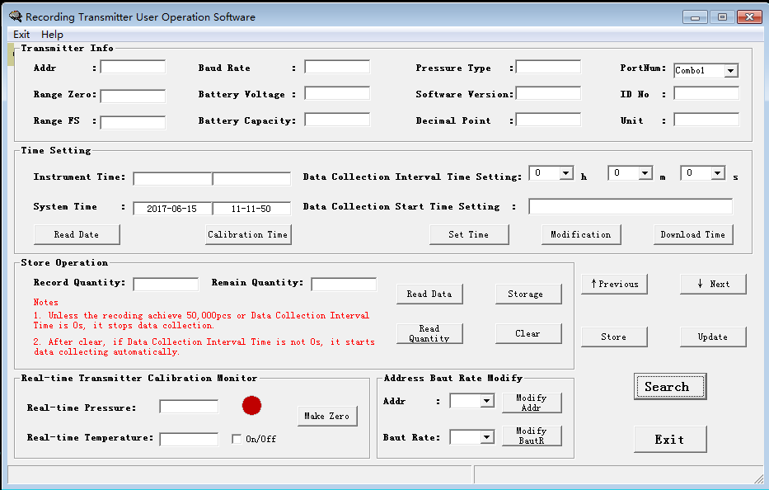Toggle the On/Off checkbox
The width and height of the screenshot is (769, 490).
coord(237,439)
